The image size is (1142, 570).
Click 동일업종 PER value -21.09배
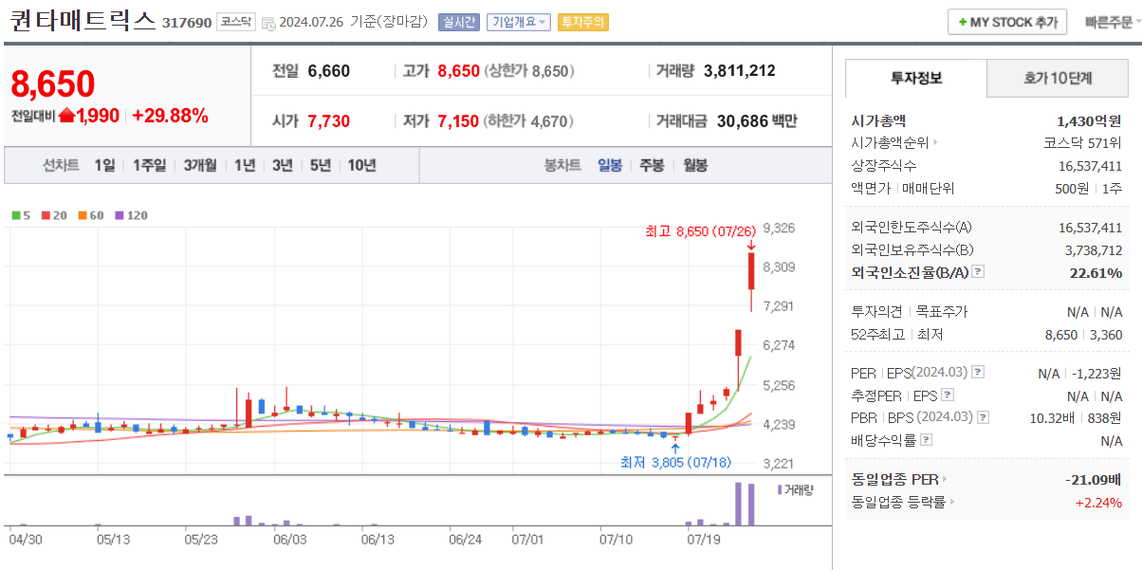1094,480
